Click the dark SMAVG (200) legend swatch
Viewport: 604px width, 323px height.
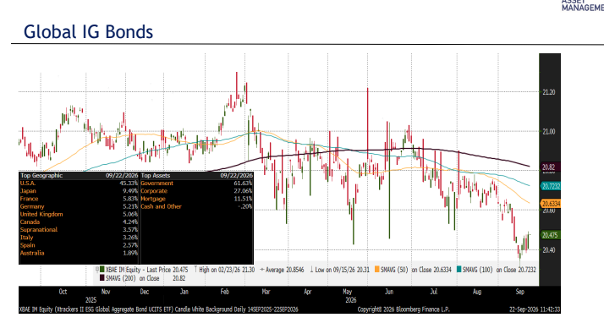(102, 278)
